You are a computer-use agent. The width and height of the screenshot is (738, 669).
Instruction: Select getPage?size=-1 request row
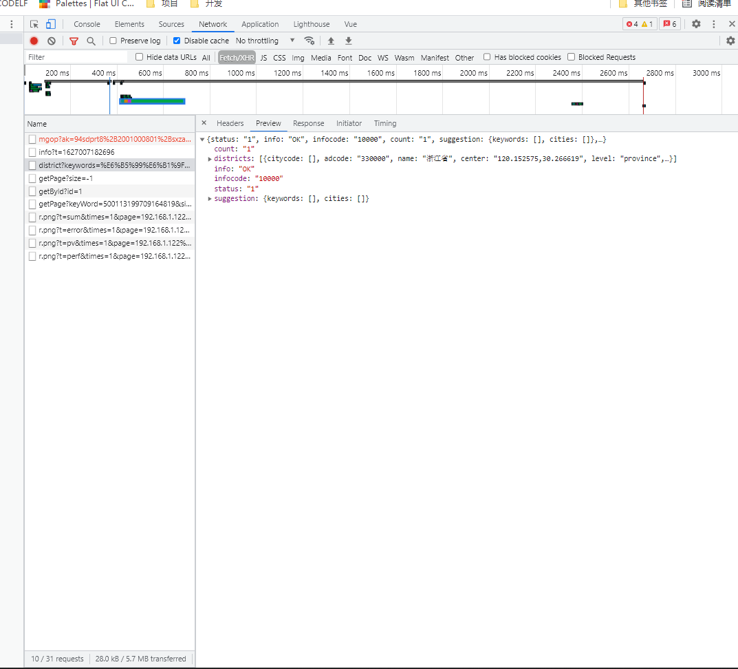tap(109, 178)
